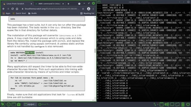Viewport: 191px width, 107px height.
Task: Click the 'cp -av dest/* /' line
Action: [x=19, y=61]
